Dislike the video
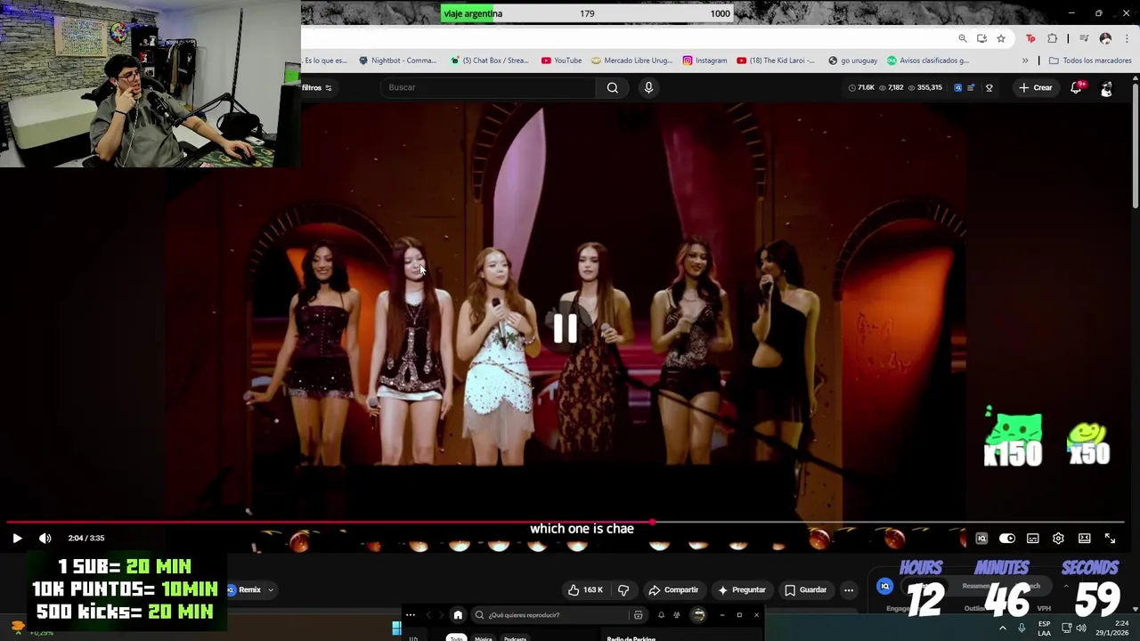This screenshot has height=641, width=1140. pos(623,589)
